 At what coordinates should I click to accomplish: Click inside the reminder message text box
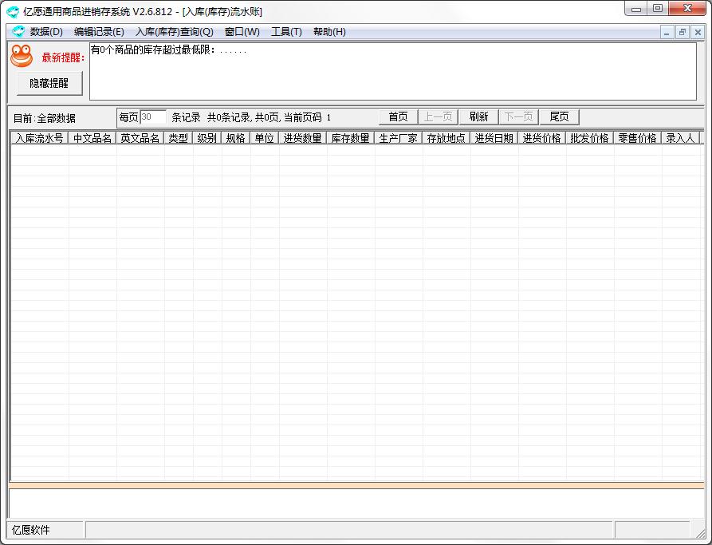[x=393, y=71]
